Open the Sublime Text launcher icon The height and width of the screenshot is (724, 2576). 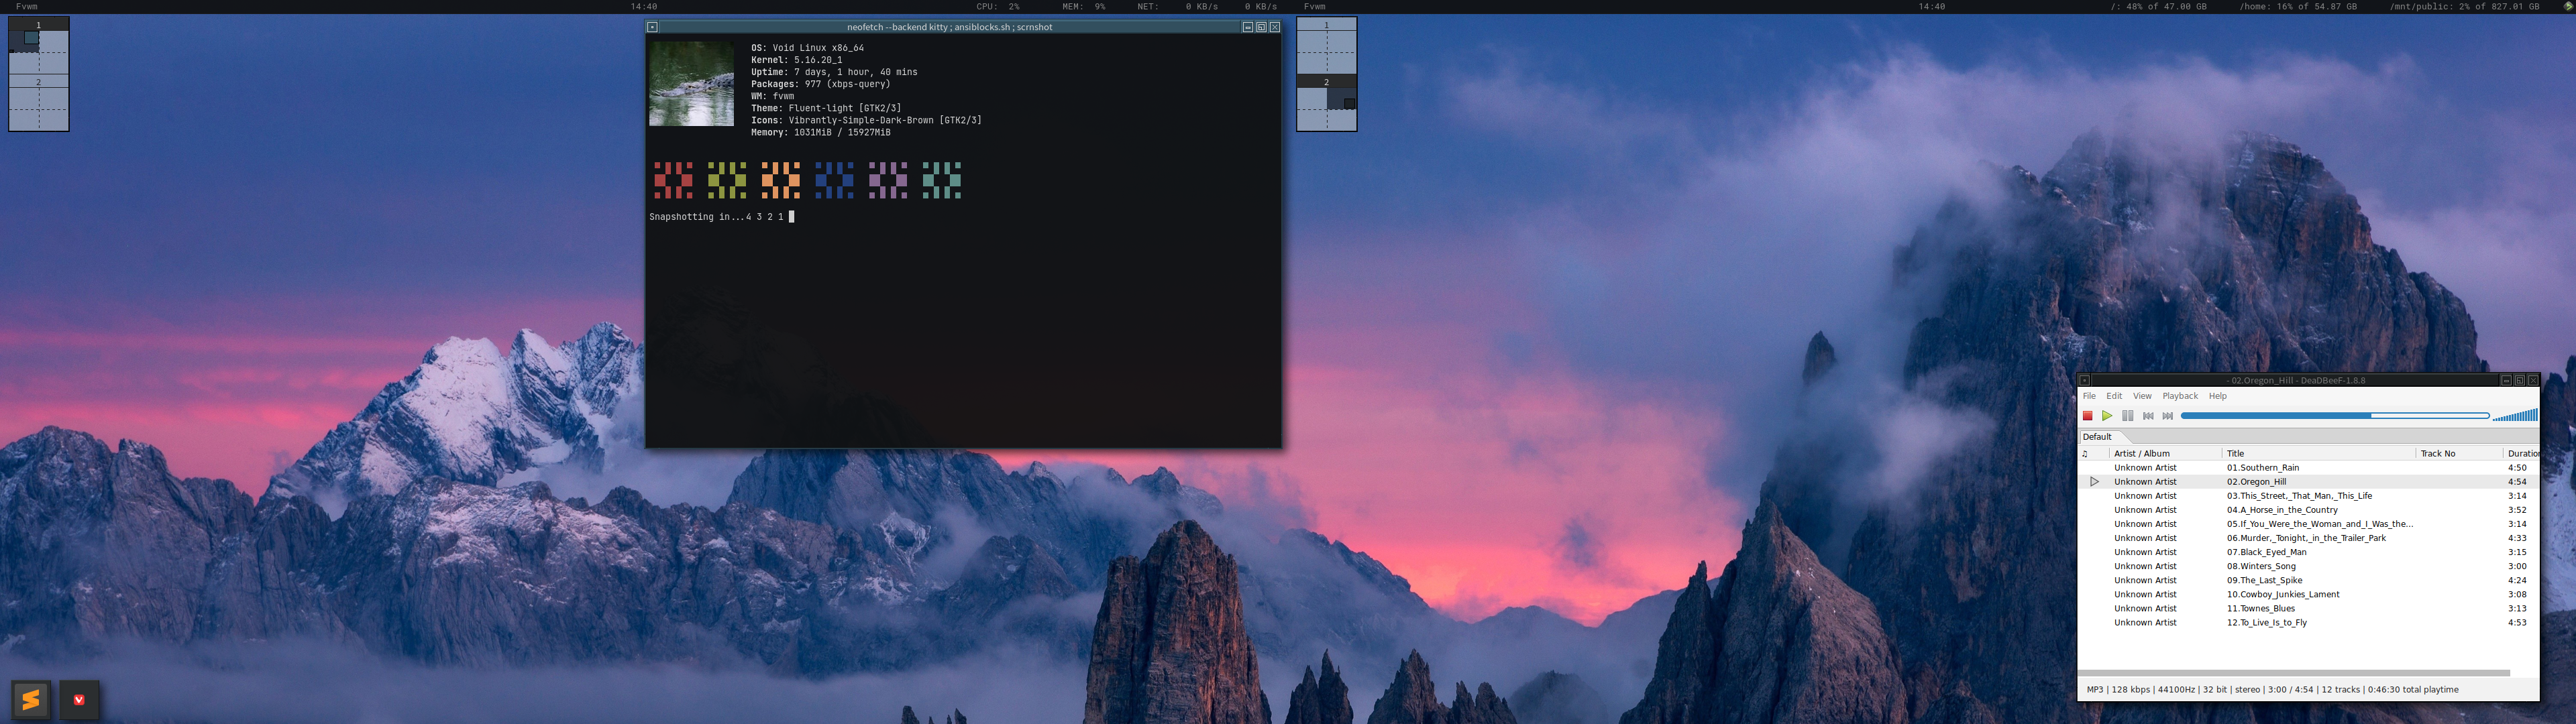(31, 699)
